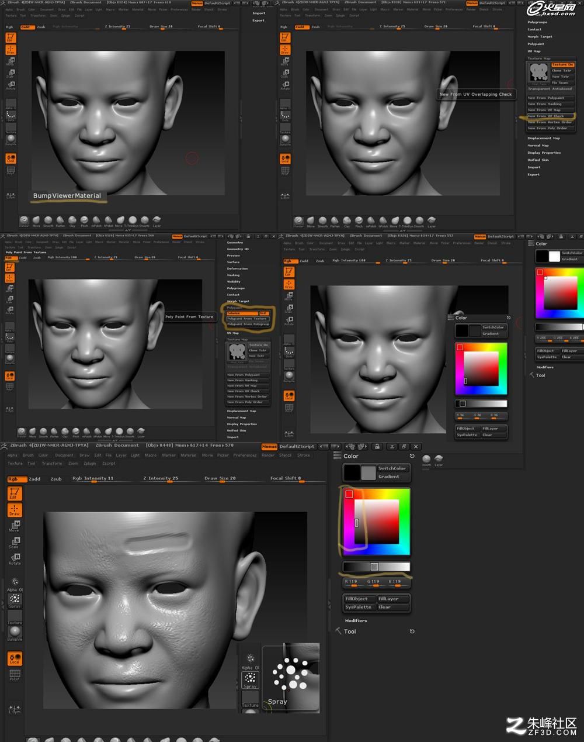Click the Local icon in the top-left window

(x=11, y=158)
